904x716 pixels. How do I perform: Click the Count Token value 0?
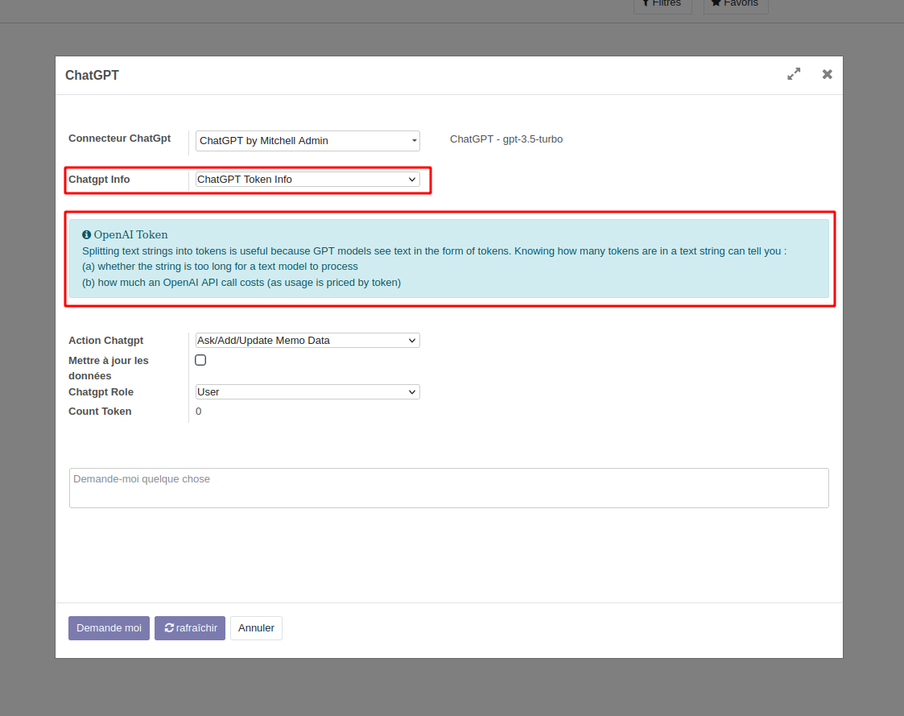pos(198,412)
